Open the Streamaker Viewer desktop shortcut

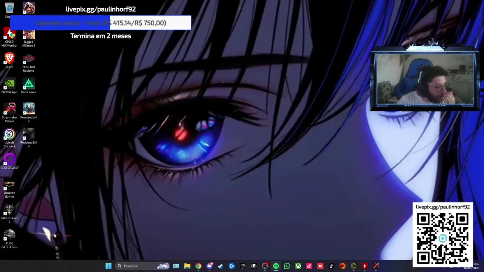[9, 113]
